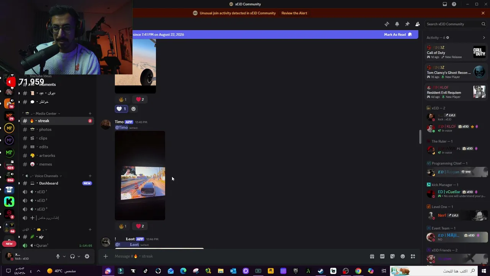Join the xEID 1 voice channel
490x276 pixels.
tap(57, 192)
